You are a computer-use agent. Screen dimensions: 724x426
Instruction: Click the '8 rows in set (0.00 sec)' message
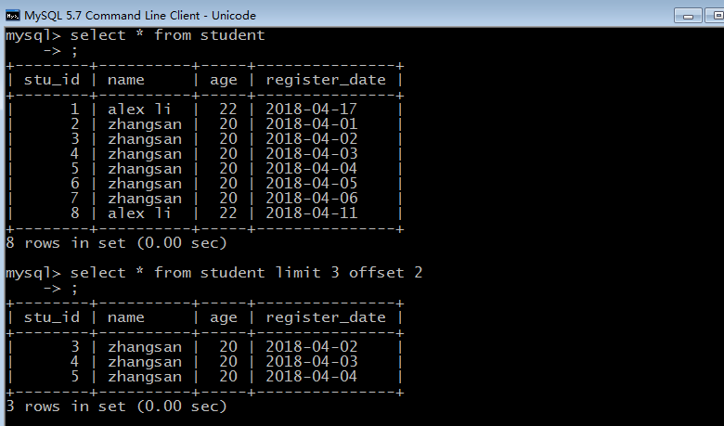pos(116,243)
